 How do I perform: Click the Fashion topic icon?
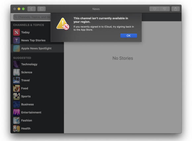click(x=17, y=120)
